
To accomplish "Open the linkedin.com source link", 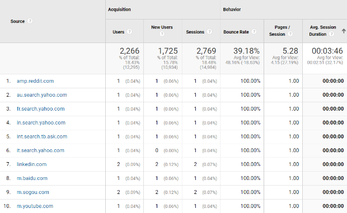I will [32, 164].
